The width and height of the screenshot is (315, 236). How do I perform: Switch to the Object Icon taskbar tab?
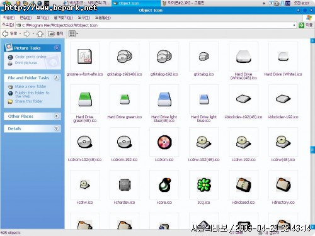(136, 3)
